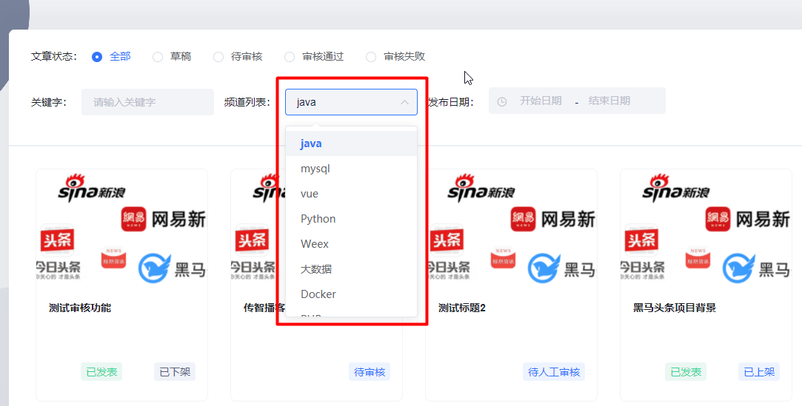Open the 黑马头条项目背景 article title
The image size is (802, 406).
pos(675,308)
